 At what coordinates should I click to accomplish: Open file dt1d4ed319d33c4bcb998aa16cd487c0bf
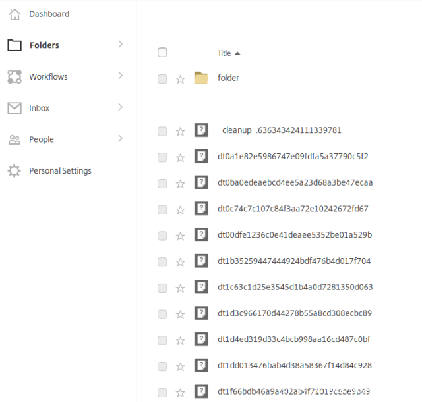pyautogui.click(x=294, y=339)
